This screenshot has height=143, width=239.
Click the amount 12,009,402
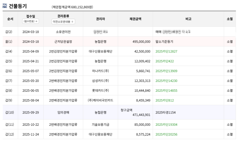click(x=142, y=61)
